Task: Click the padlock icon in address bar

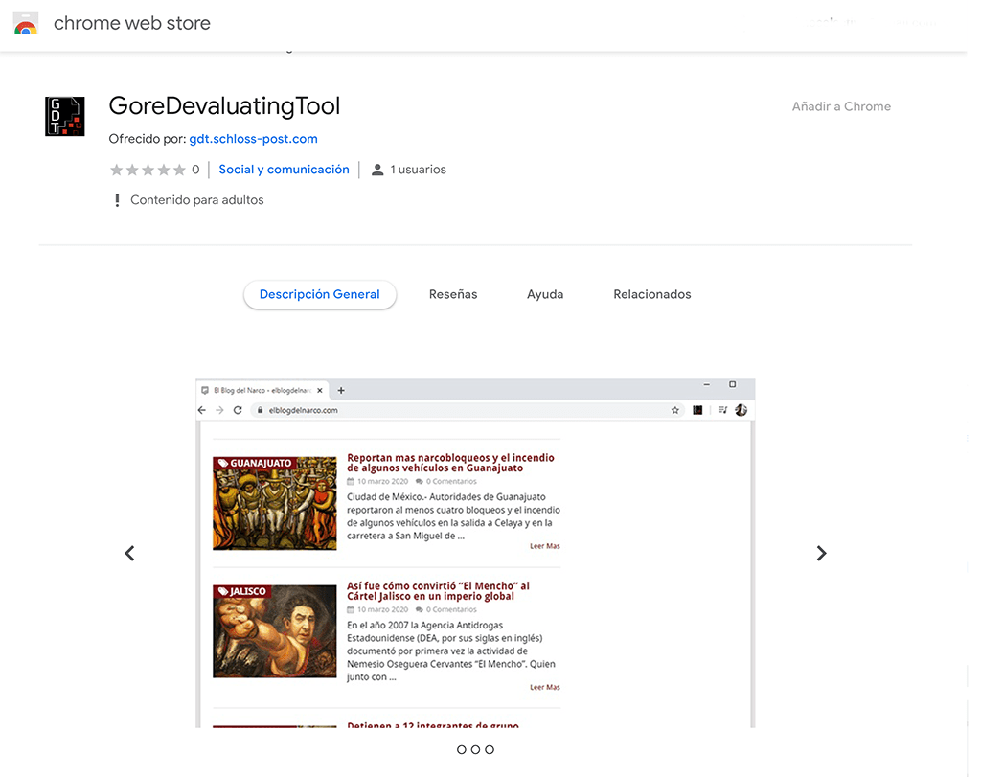Action: click(261, 410)
